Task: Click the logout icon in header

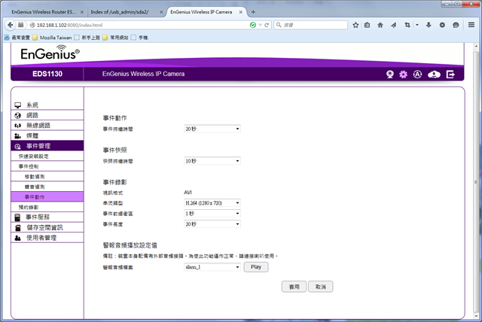Action: 450,74
